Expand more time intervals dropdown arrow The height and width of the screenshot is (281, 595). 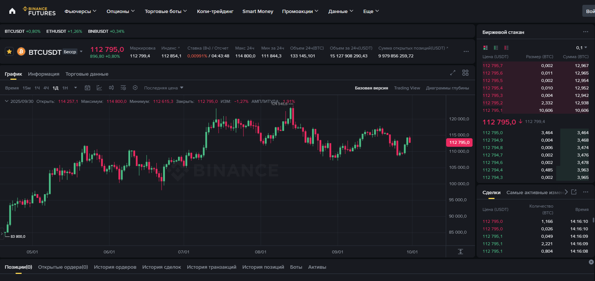click(x=76, y=88)
